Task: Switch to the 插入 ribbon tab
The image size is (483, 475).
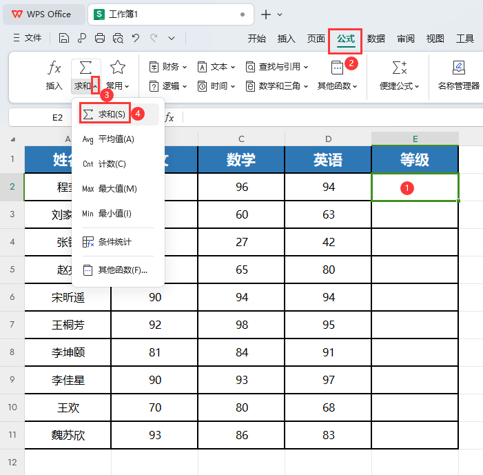Action: click(x=286, y=39)
